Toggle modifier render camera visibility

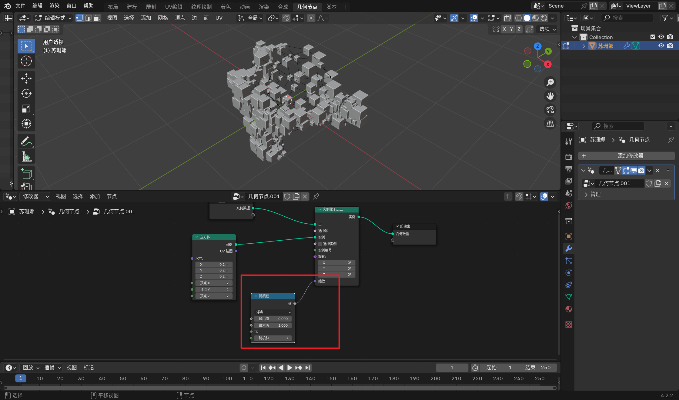641,171
